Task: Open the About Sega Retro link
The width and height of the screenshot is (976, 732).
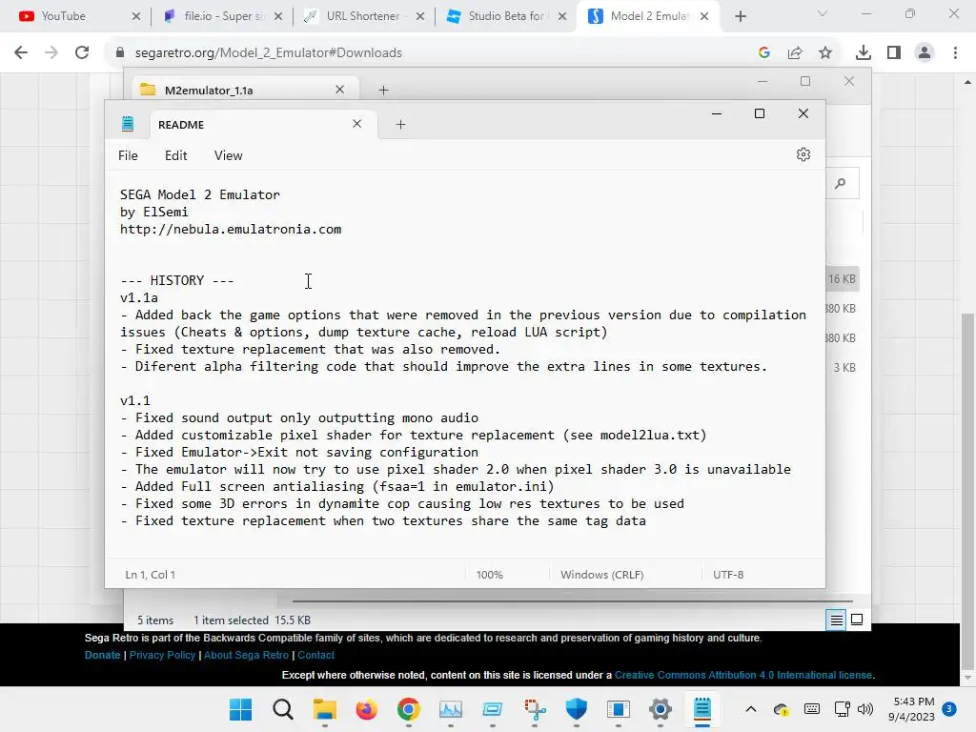Action: [246, 655]
